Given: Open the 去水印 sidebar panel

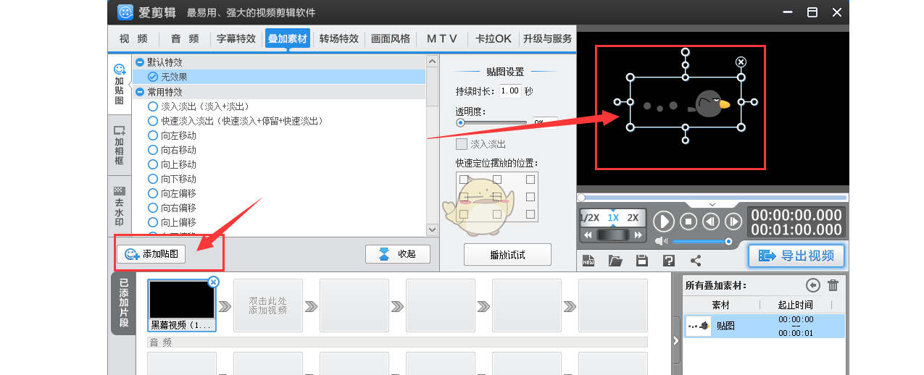Looking at the screenshot, I should 120,206.
